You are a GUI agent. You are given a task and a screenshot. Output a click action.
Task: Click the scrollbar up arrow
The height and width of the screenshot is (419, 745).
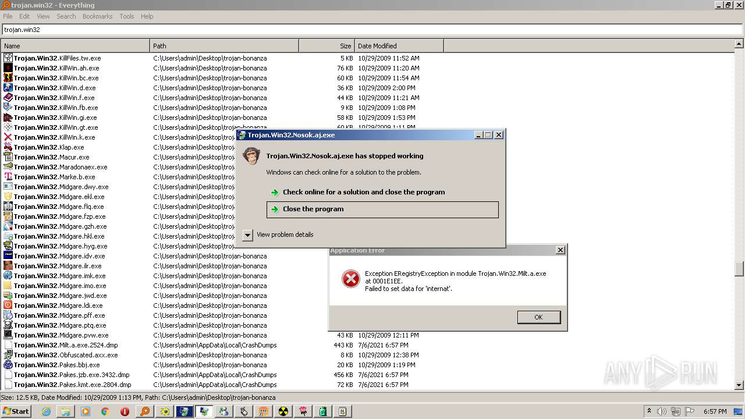point(739,44)
